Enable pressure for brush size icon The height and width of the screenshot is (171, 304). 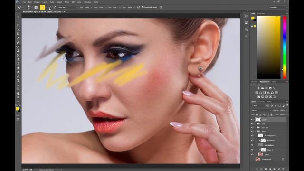pyautogui.click(x=161, y=7)
